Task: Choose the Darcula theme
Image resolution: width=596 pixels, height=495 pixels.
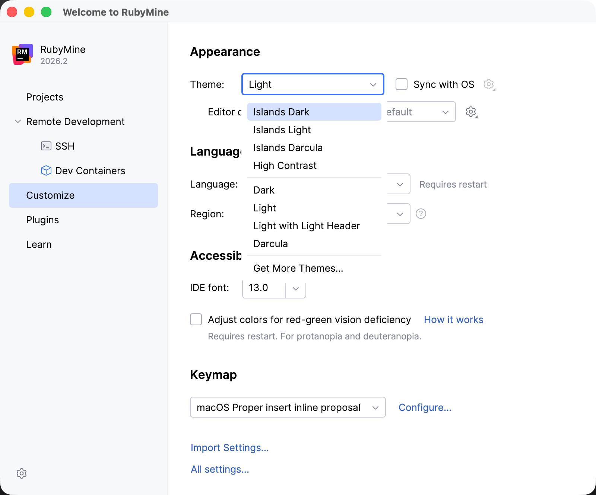Action: coord(314,243)
